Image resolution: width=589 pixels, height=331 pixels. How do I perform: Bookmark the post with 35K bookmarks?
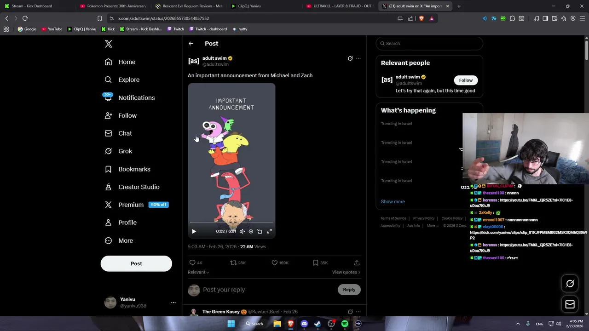[x=320, y=263]
